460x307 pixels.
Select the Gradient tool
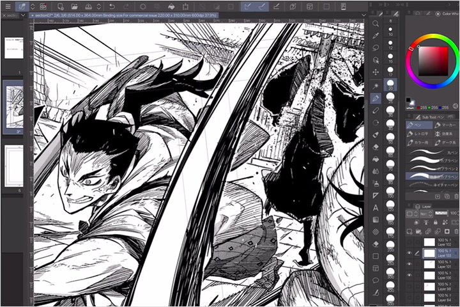tap(376, 219)
